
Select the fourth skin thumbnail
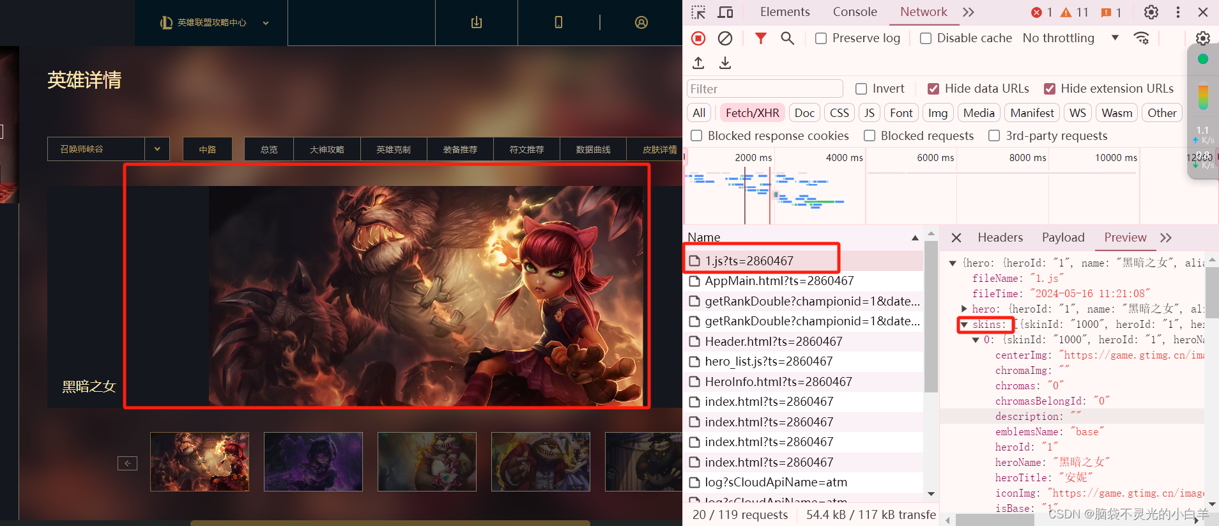(x=540, y=461)
